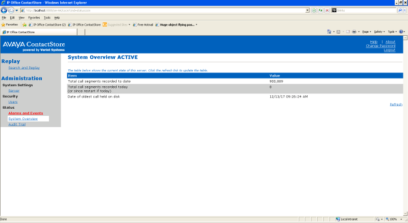This screenshot has height=223, width=408.
Task: Click the page scrollbar up arrow
Action: [405, 38]
